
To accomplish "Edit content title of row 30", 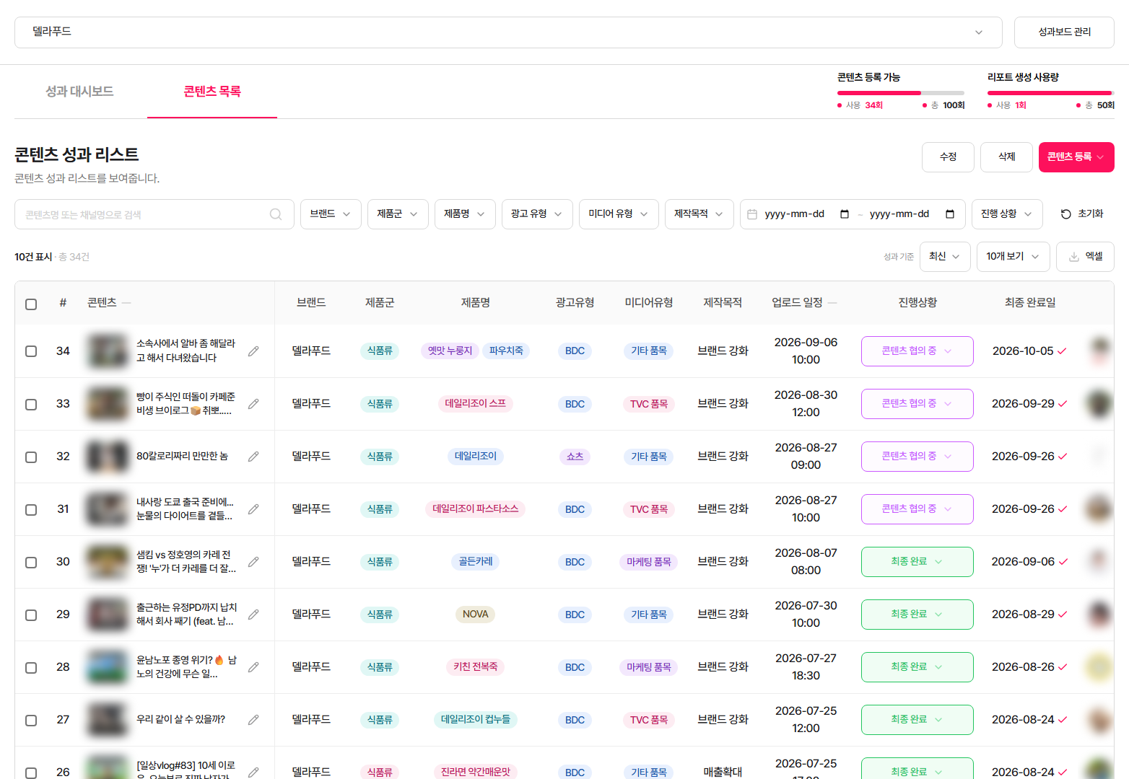I will 253,562.
